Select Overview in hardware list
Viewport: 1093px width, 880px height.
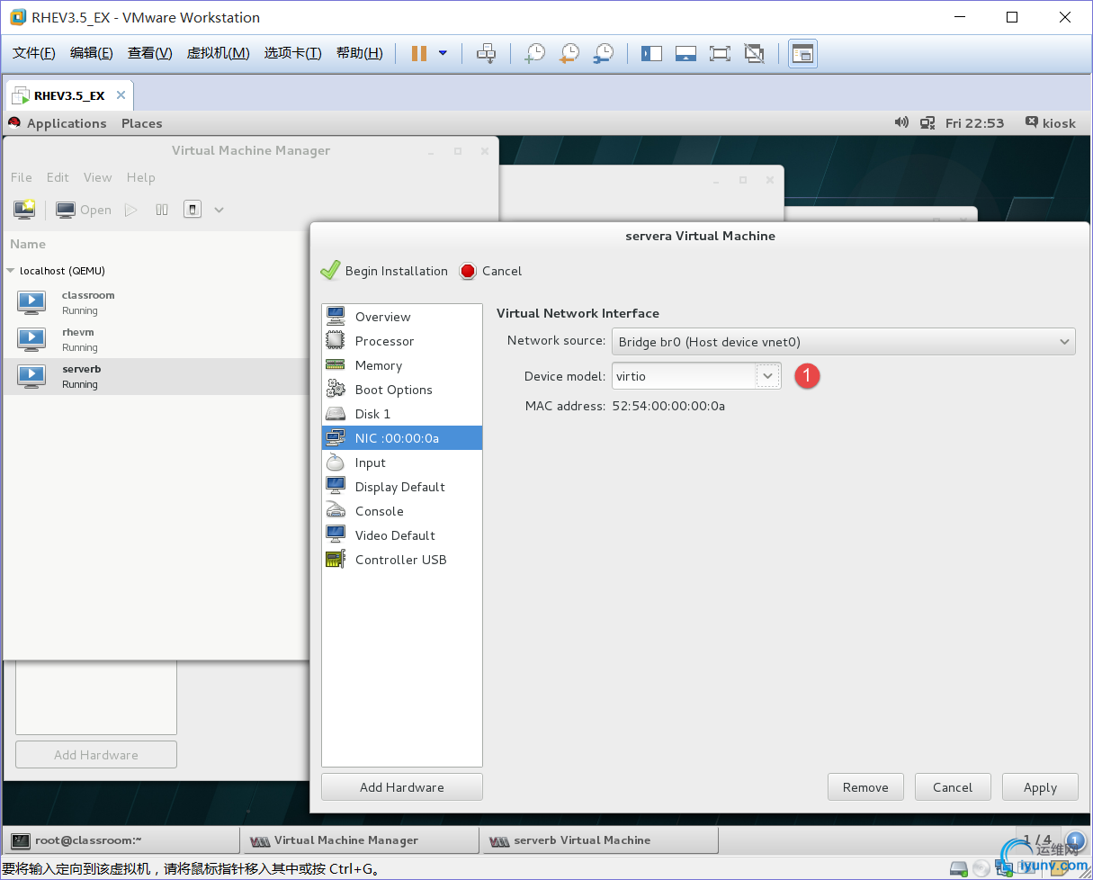(402, 317)
